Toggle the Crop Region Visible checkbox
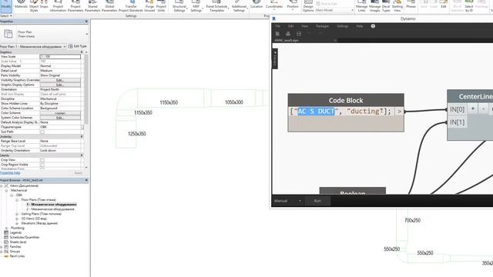 (42, 165)
